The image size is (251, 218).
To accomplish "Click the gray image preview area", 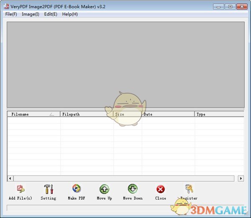I will coord(125,65).
